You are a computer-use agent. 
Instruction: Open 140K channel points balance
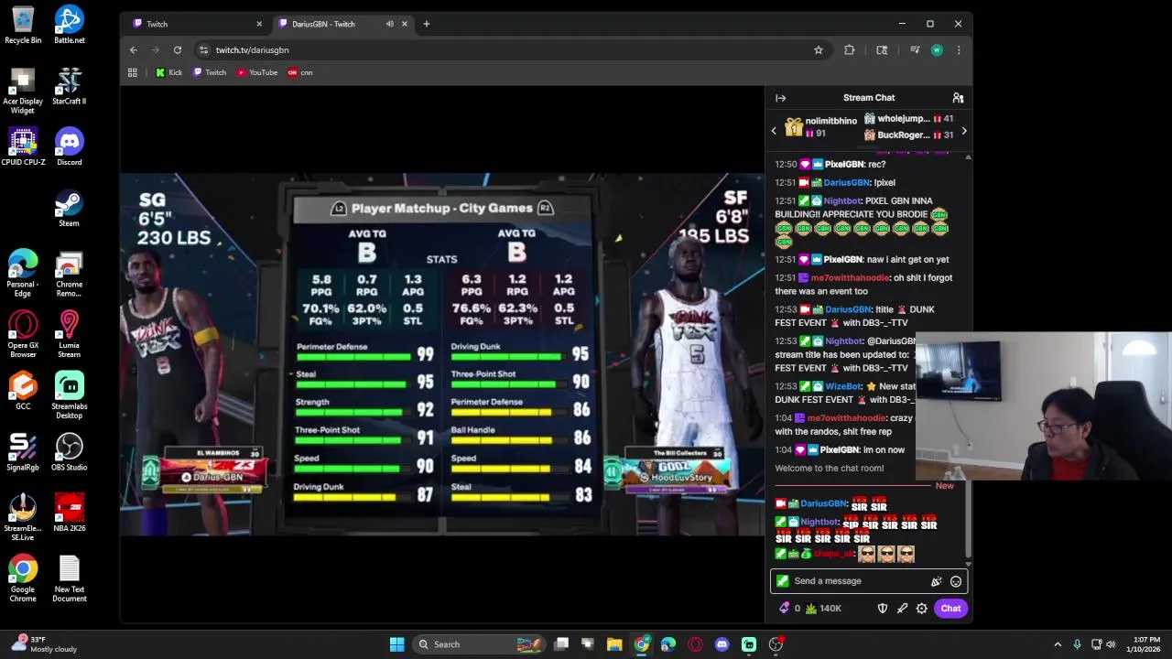(823, 608)
